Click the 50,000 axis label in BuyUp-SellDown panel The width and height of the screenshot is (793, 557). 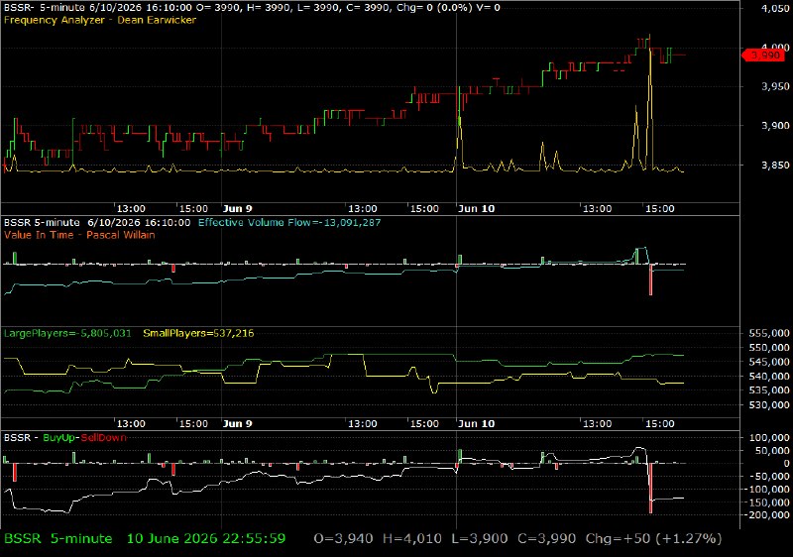click(772, 451)
